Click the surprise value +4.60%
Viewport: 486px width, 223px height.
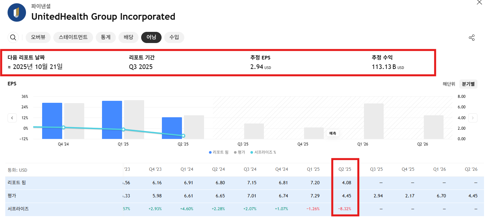[187, 209]
